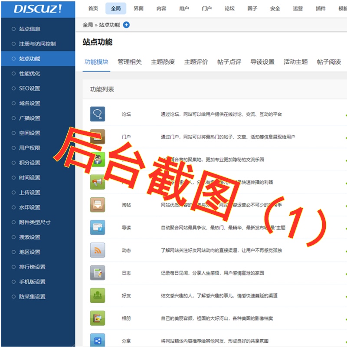This screenshot has height=347, width=347.
Task: Click the 导读 feature icon
Action: tap(98, 227)
